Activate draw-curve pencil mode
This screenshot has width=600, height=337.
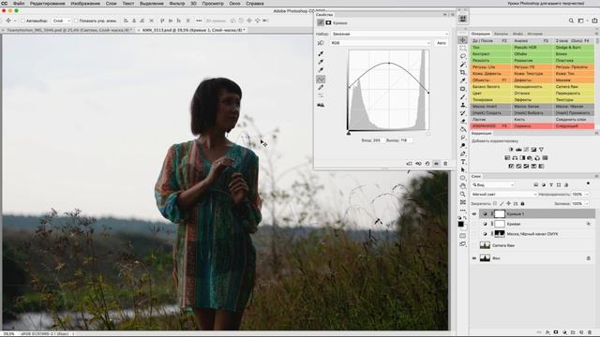coord(321,87)
